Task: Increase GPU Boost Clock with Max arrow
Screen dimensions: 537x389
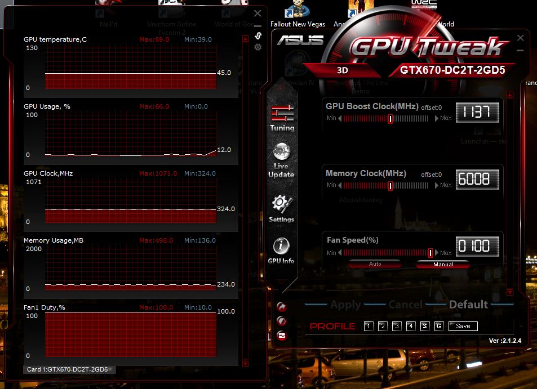Action: click(x=436, y=118)
